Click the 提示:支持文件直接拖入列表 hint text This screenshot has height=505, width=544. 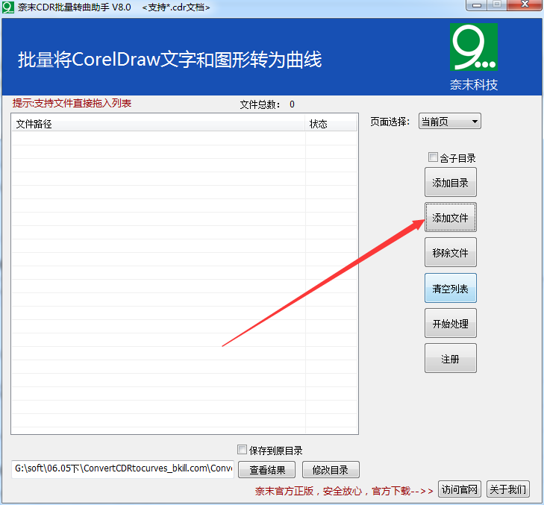72,103
